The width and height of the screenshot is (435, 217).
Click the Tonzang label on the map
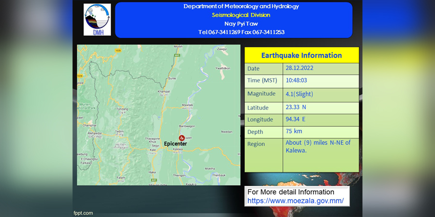click(122, 109)
